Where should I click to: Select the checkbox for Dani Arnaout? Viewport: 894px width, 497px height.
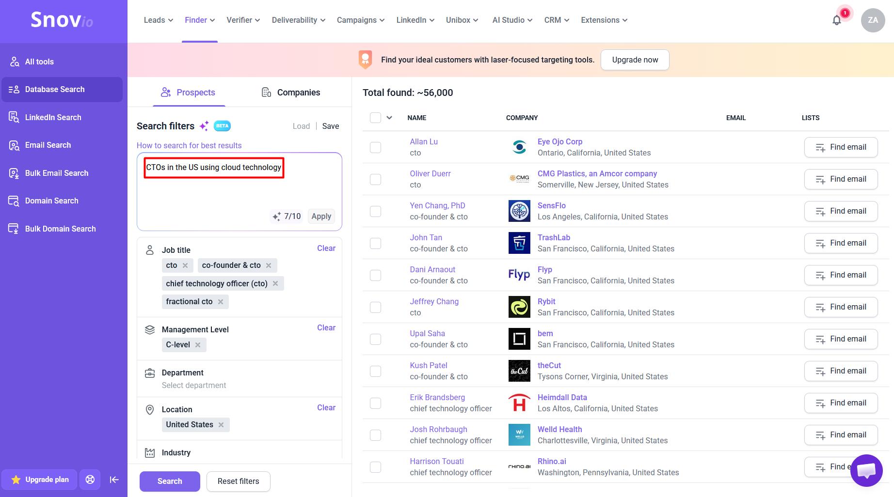coord(375,275)
